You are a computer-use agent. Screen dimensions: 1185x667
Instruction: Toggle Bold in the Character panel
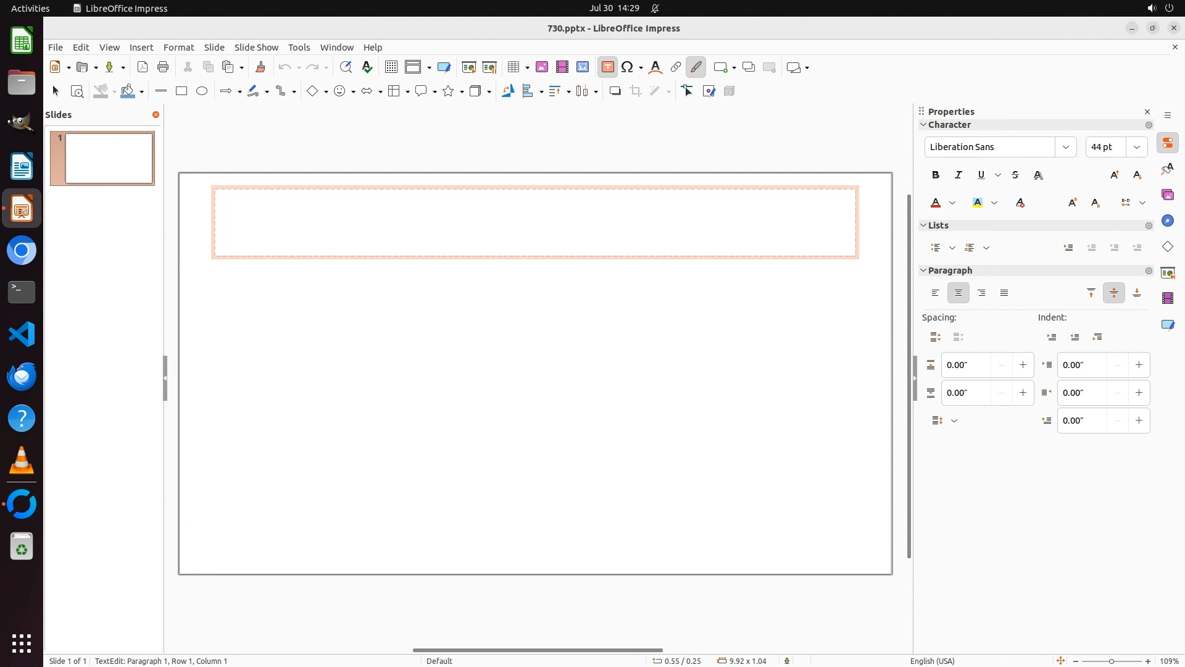coord(936,175)
